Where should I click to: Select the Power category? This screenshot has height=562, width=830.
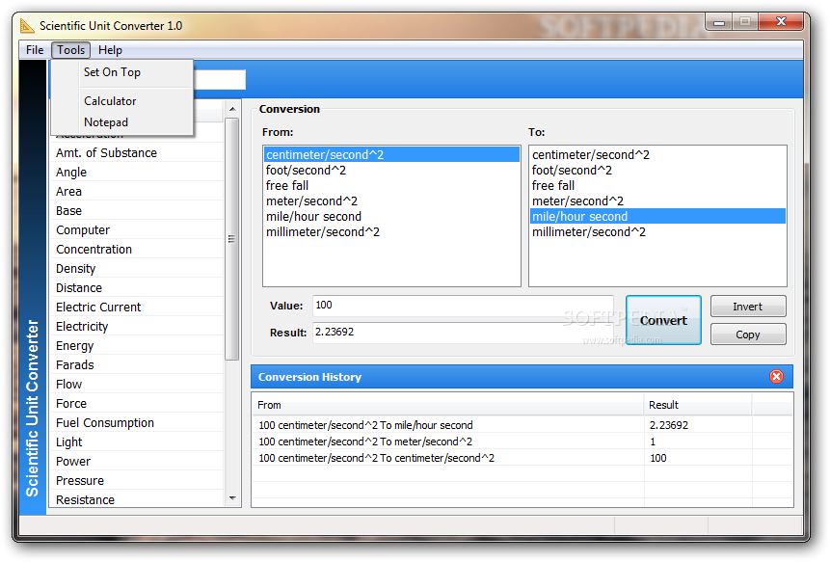pyautogui.click(x=137, y=462)
